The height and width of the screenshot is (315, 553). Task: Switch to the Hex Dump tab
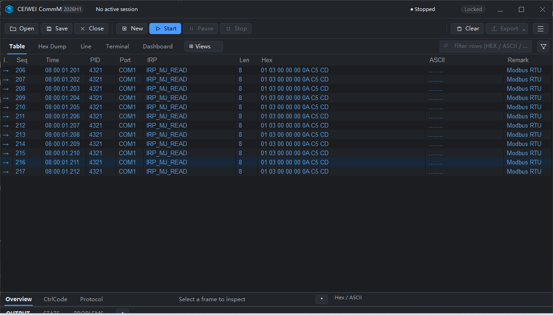52,47
